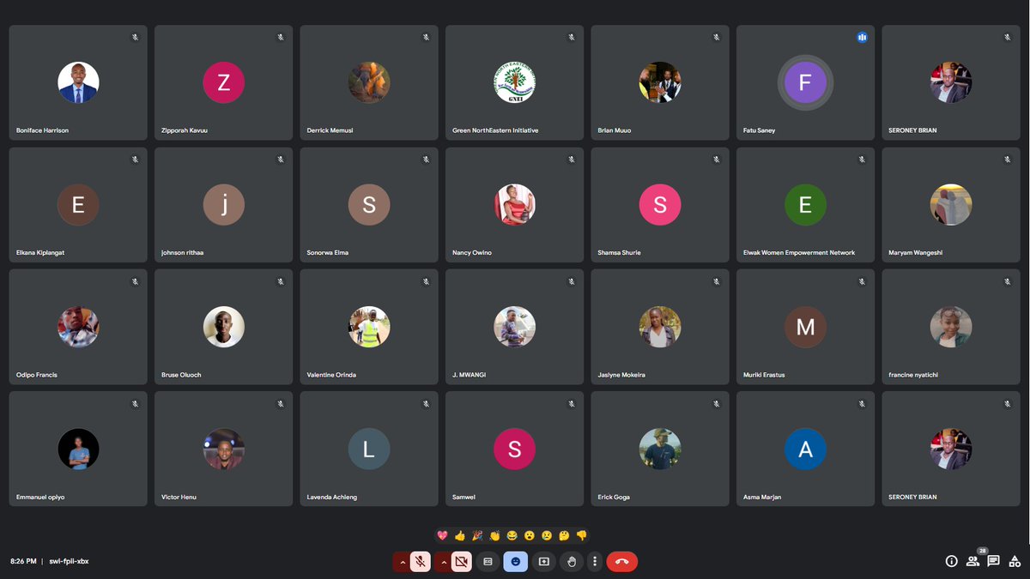Click muted mic icon on Zipporah Kavuu tile
Screen dimensions: 1030x579
[x=280, y=38]
